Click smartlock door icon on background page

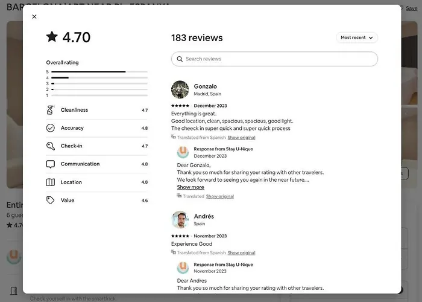tap(14, 291)
